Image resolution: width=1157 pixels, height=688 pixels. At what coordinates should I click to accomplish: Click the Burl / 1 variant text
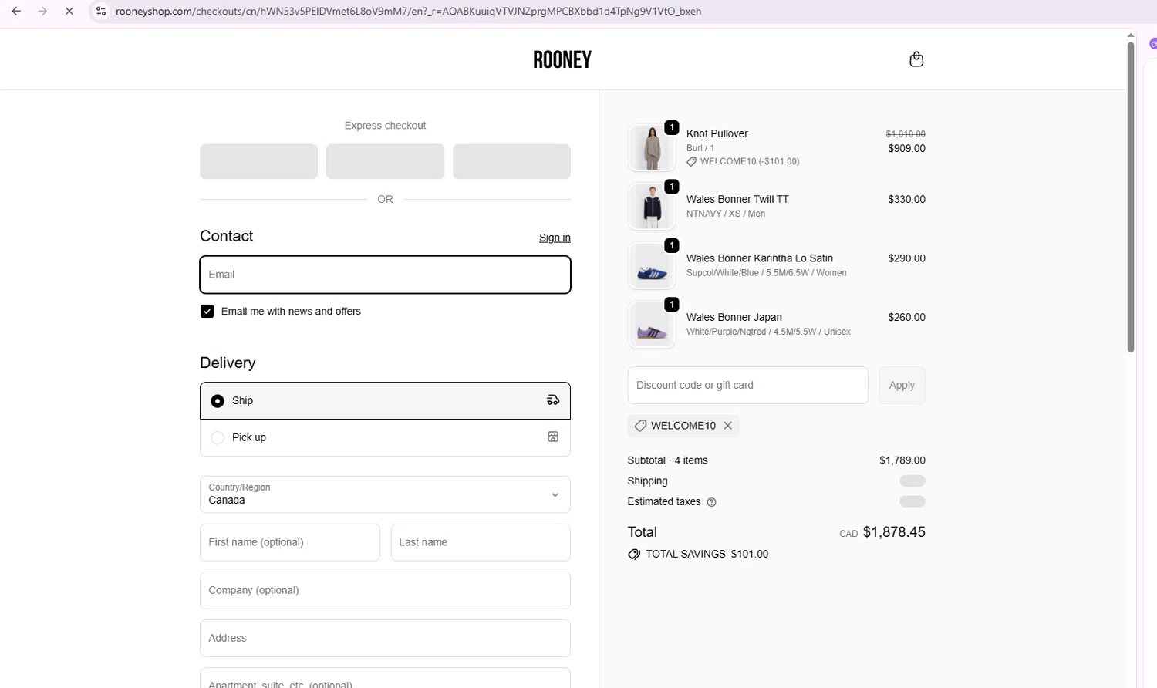tap(700, 148)
